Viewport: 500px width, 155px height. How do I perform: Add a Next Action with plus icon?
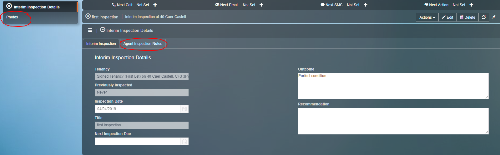[x=471, y=5]
